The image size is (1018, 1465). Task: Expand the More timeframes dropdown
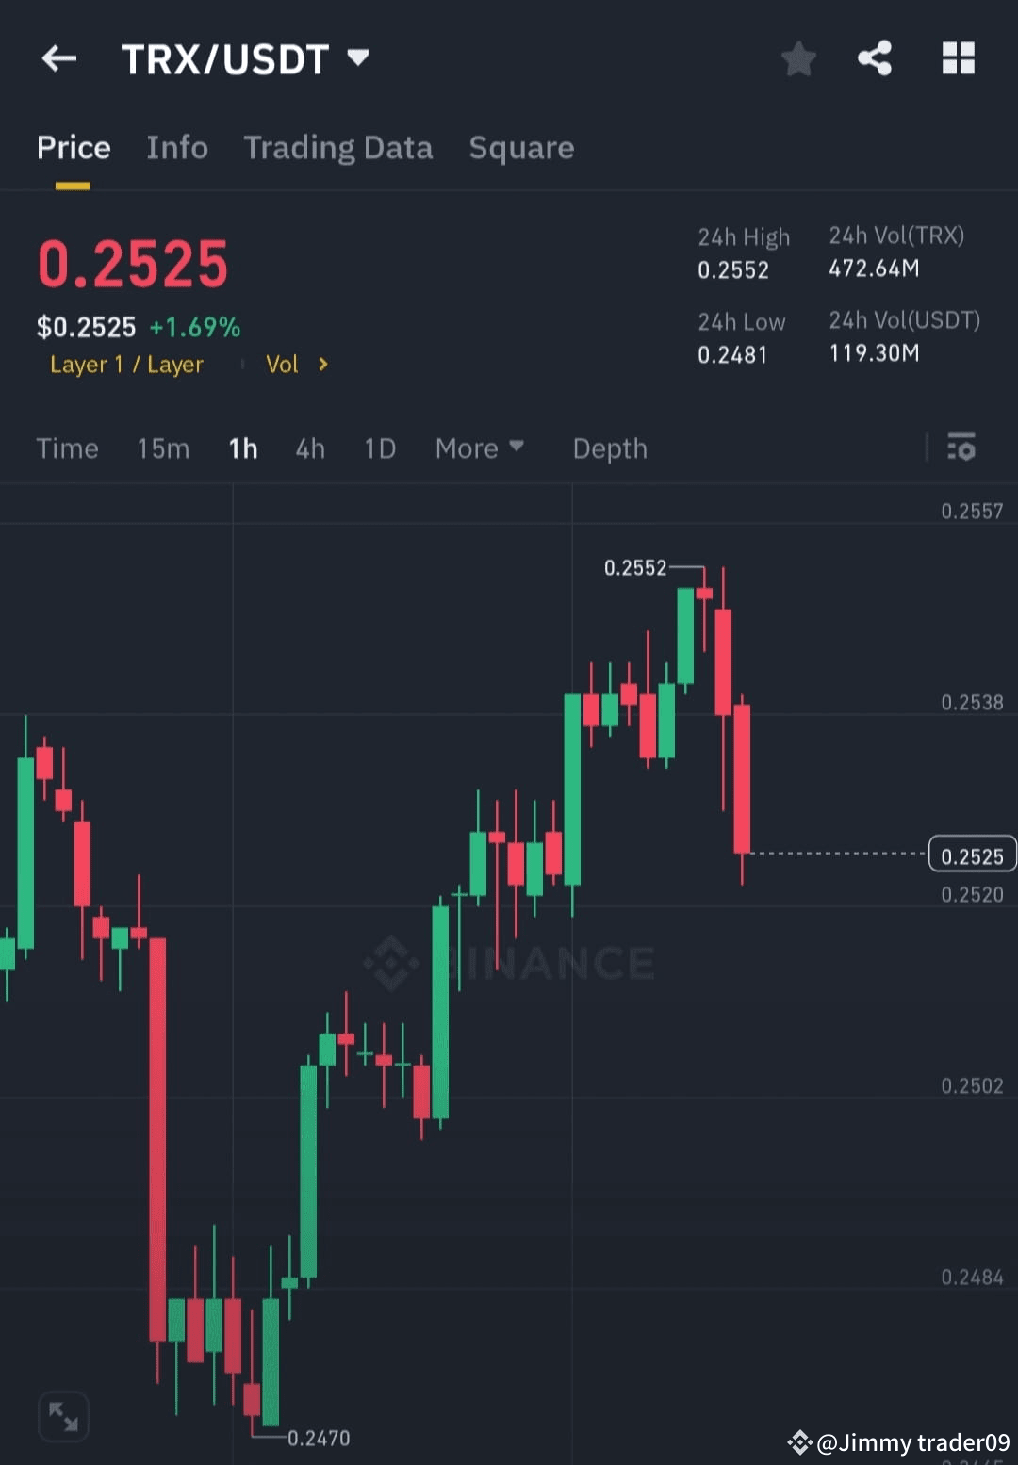480,448
